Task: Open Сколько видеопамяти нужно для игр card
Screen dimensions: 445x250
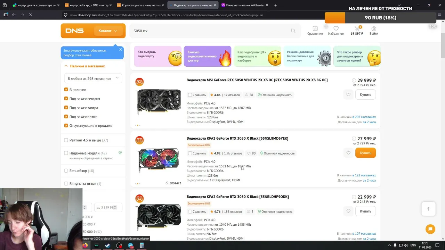Action: tap(208, 56)
